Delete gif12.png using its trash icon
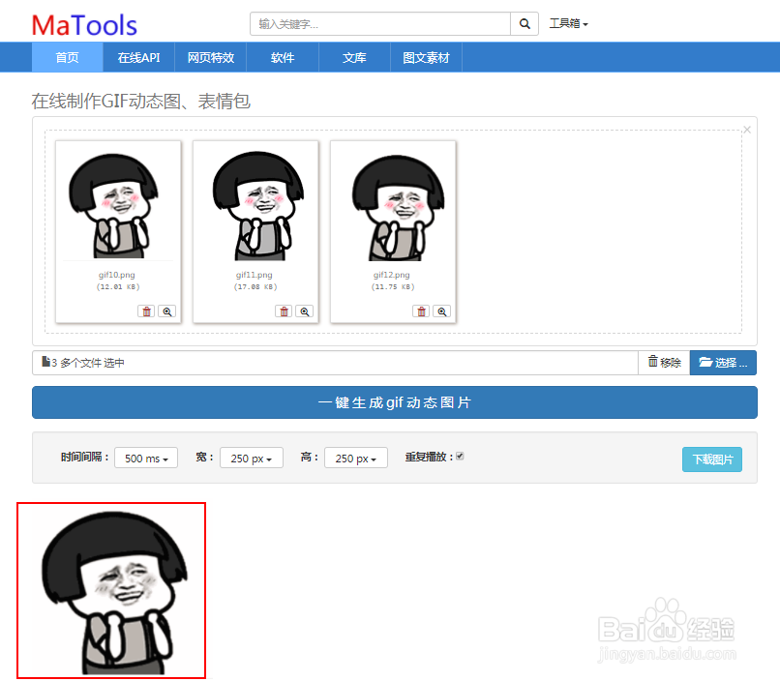 pos(421,311)
